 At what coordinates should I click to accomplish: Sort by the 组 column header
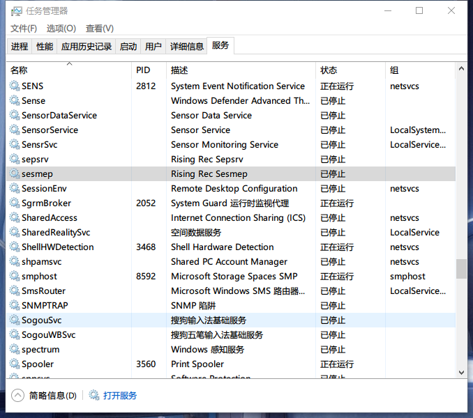click(x=420, y=70)
